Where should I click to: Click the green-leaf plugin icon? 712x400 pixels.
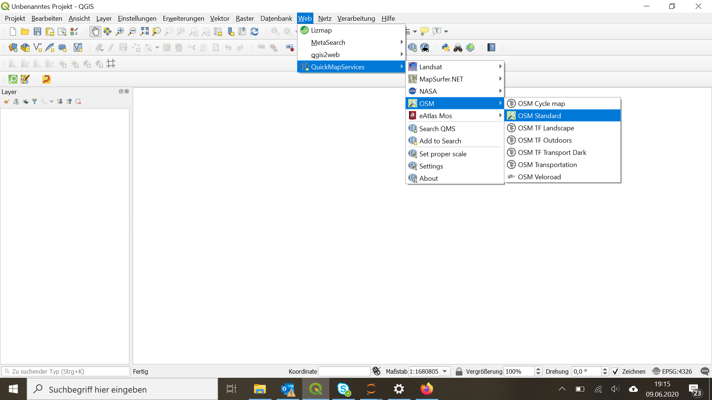tap(470, 47)
